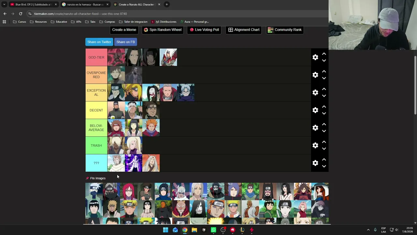Move the BELOW-AVERAGE row down with its arrow
This screenshot has height=235, width=417.
click(324, 131)
